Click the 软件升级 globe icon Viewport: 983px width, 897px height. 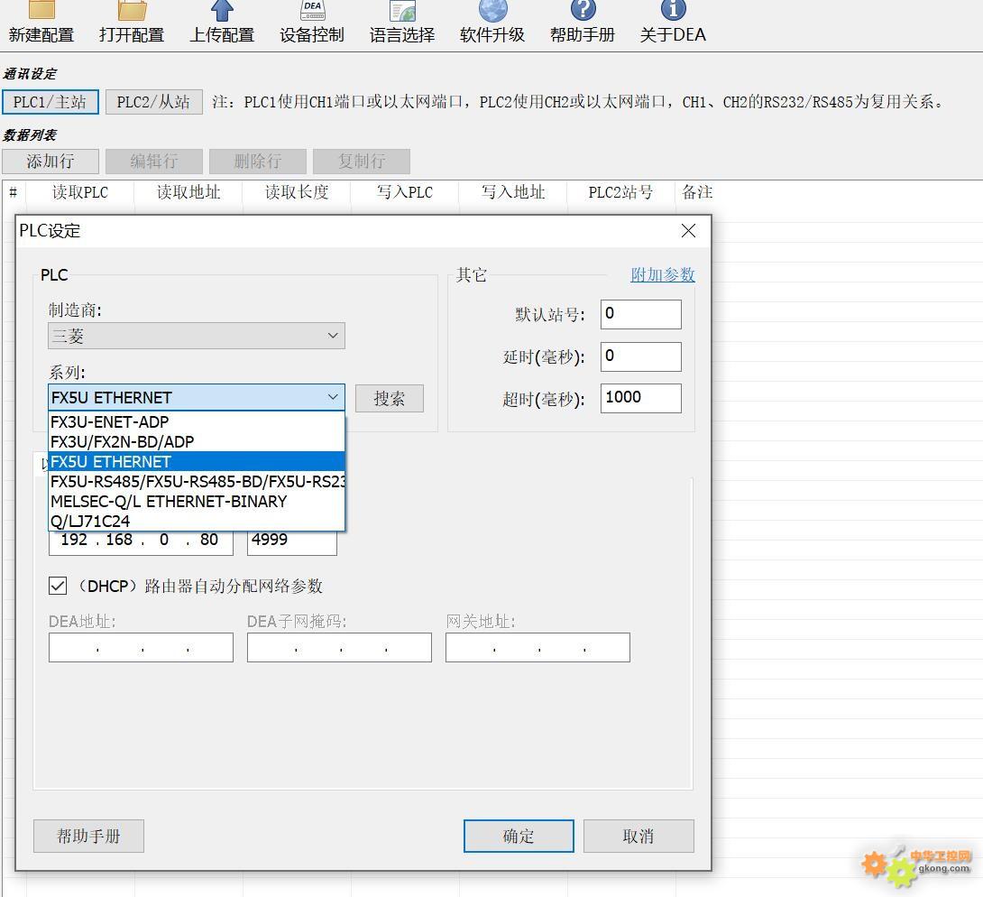tap(492, 10)
